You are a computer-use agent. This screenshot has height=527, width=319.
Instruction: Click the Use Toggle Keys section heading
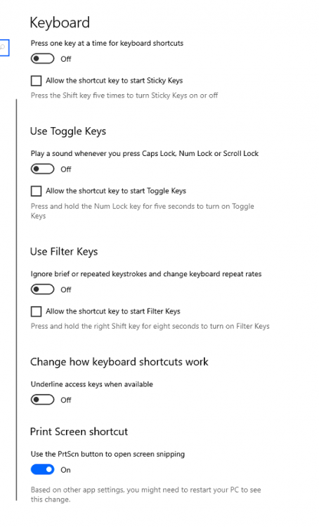[x=68, y=131]
